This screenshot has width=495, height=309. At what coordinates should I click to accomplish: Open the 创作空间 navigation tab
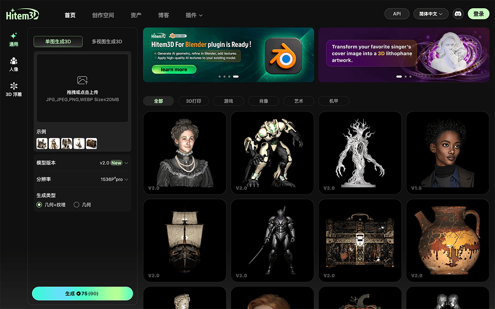coord(103,15)
